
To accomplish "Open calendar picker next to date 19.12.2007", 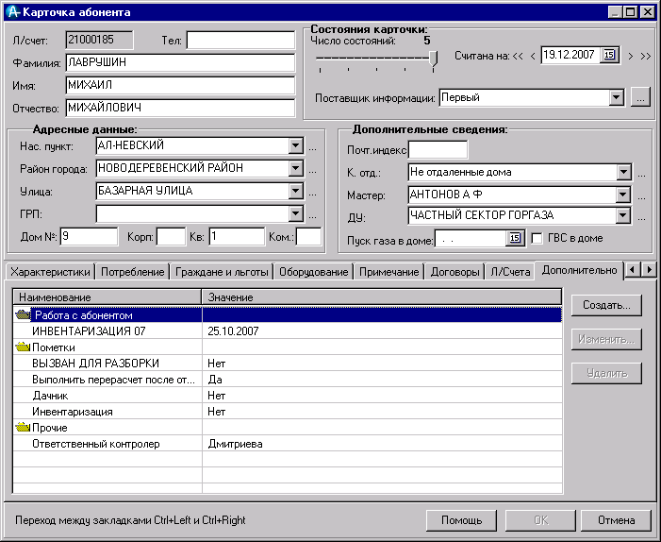I will click(608, 56).
